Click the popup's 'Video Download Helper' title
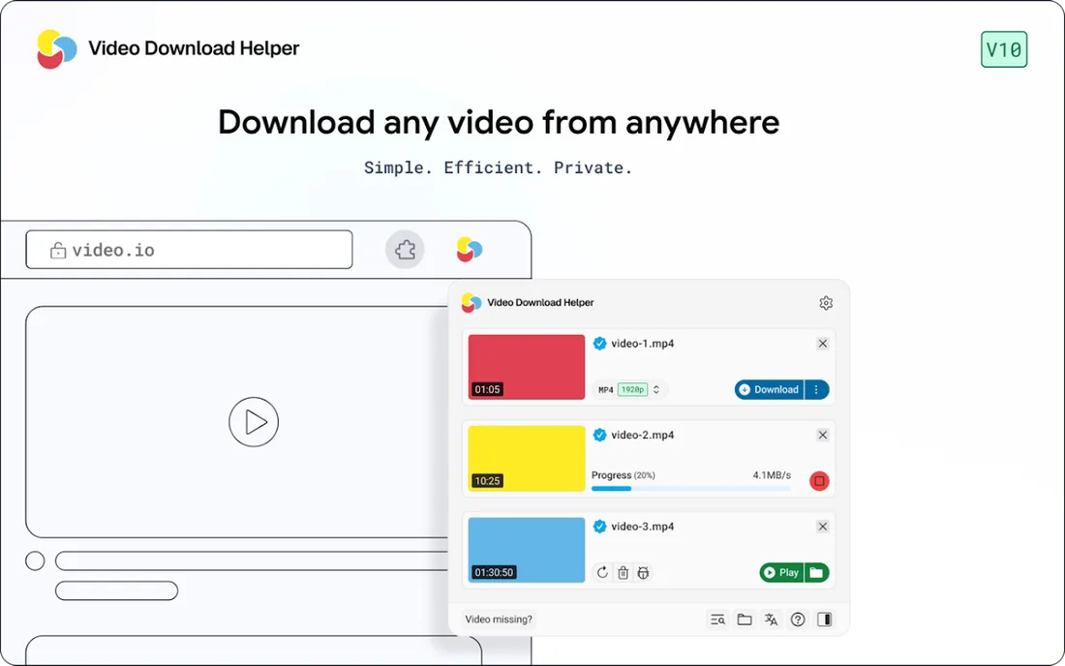1065x666 pixels. pyautogui.click(x=540, y=303)
